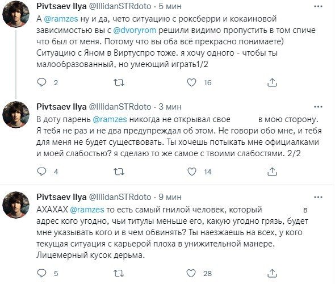Like the tweet with 14 likes
The width and height of the screenshot is (335, 284).
[192, 172]
